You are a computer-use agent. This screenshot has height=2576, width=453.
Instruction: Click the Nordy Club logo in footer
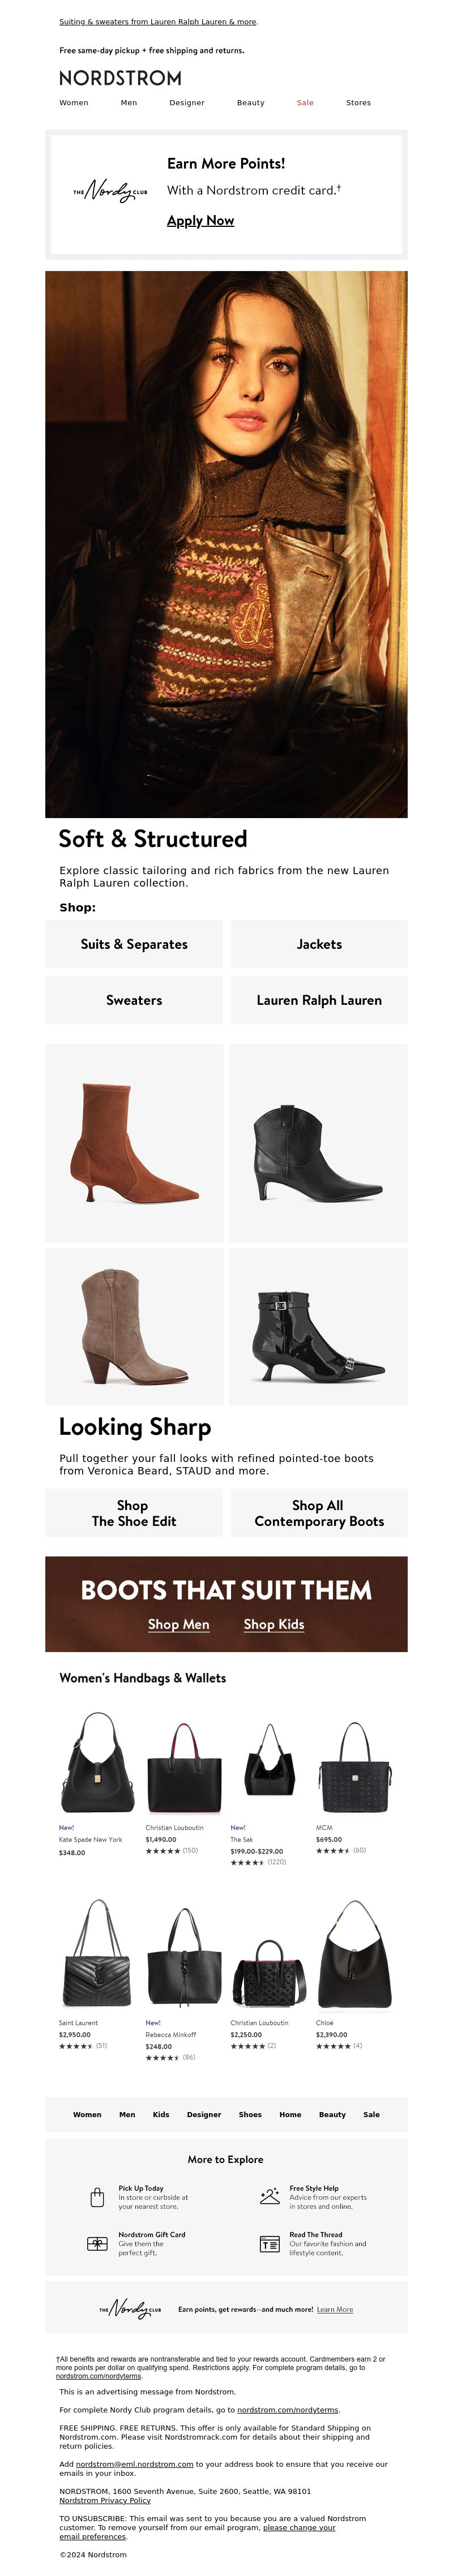(x=130, y=2310)
